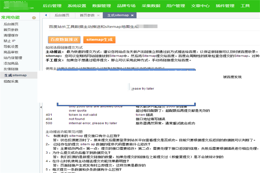Click the tab scroll-left arrow
Screen dimensions: 260x173
point(46,15)
